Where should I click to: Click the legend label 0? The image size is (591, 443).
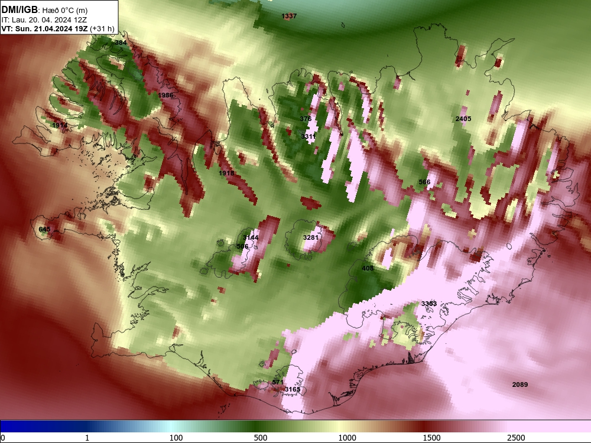pos(3,438)
